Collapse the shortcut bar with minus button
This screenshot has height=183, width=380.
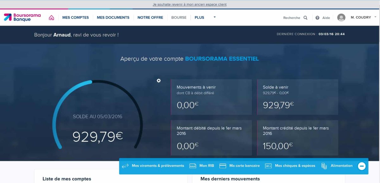pyautogui.click(x=362, y=166)
